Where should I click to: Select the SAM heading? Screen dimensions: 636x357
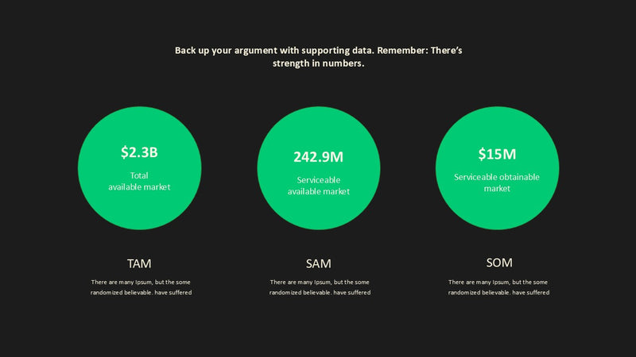point(319,263)
